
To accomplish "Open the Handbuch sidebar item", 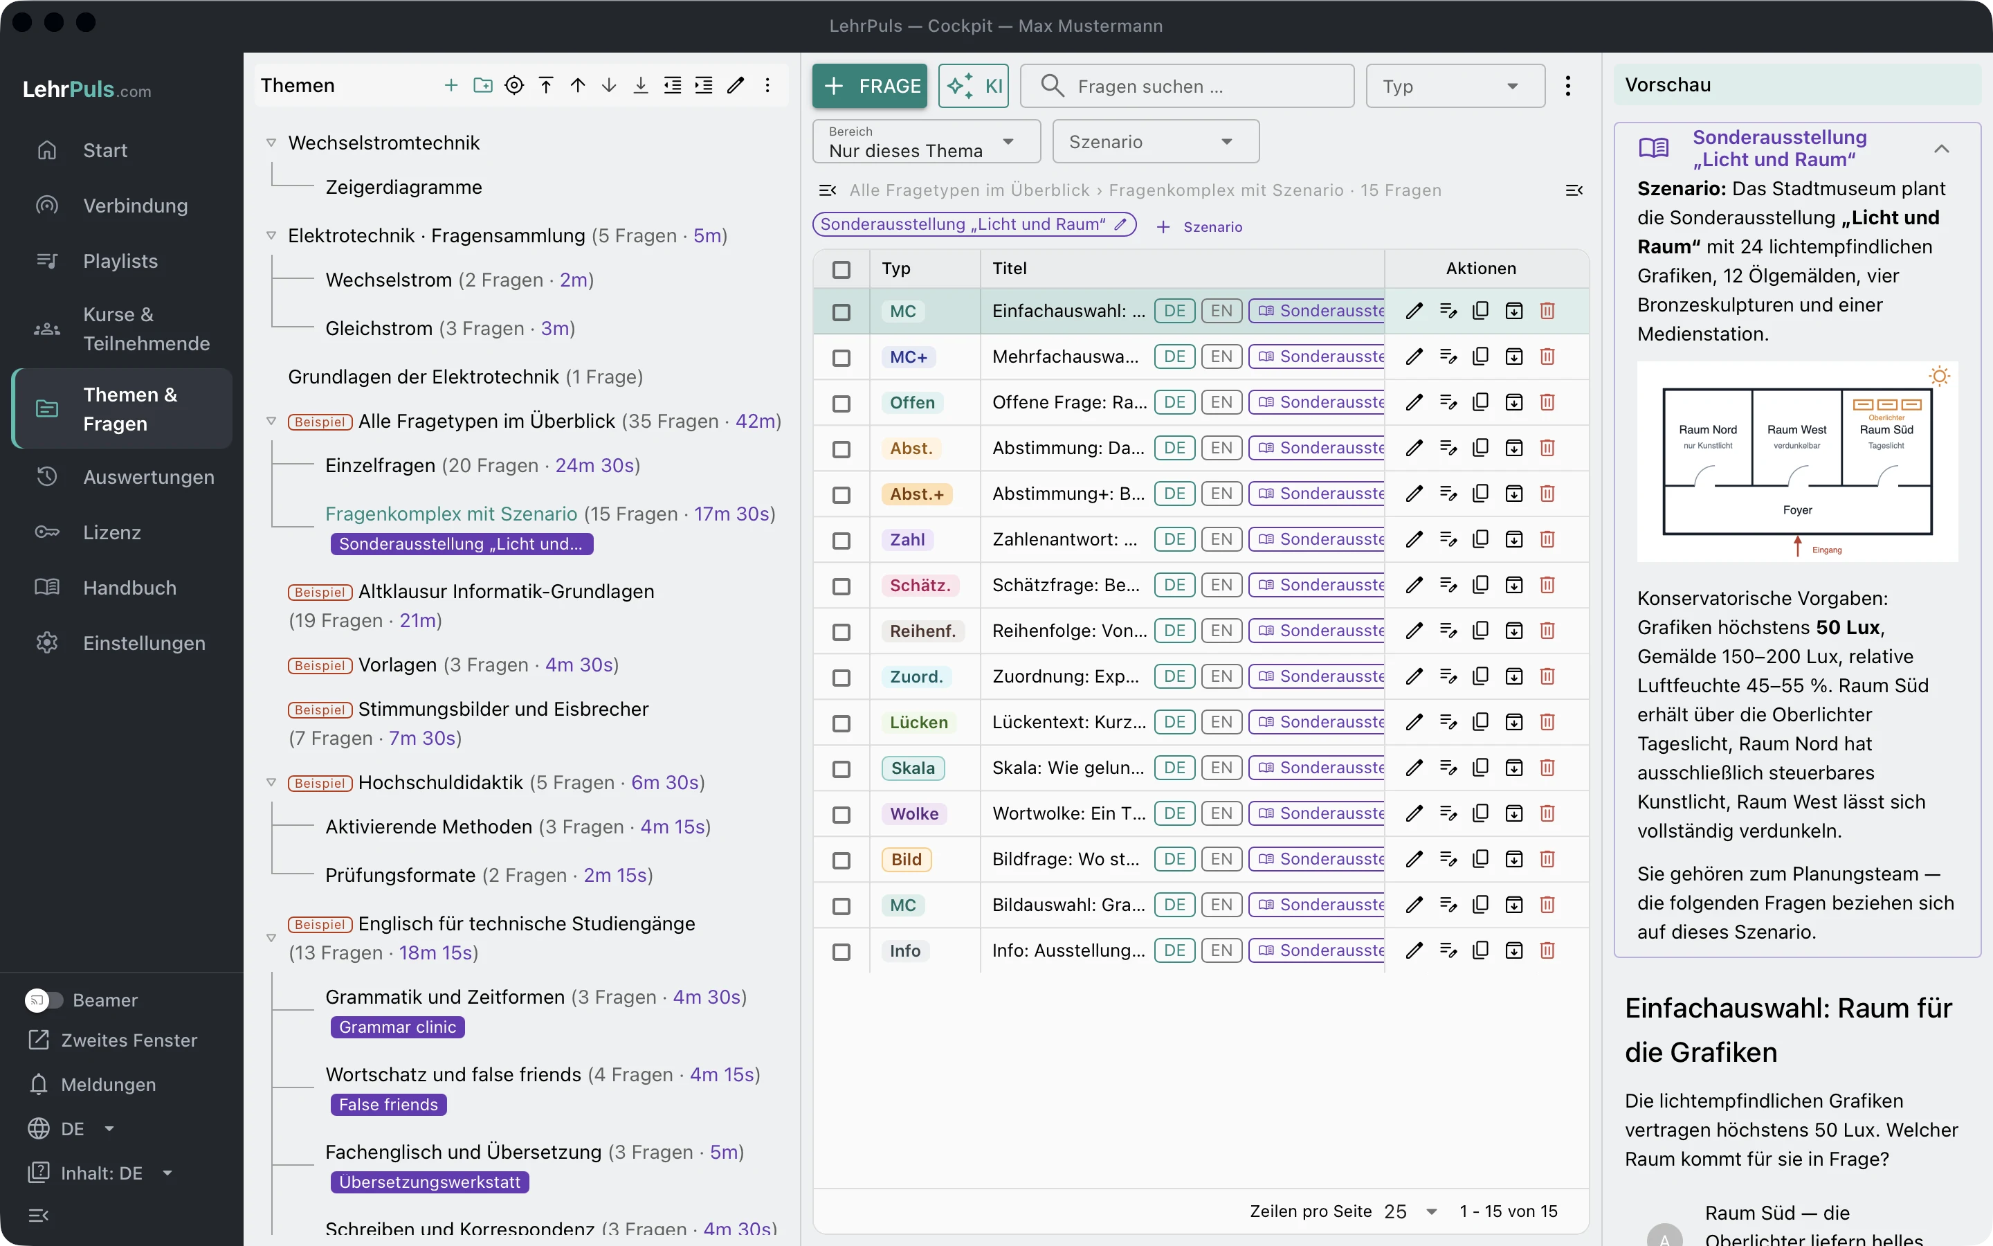I will coord(122,588).
